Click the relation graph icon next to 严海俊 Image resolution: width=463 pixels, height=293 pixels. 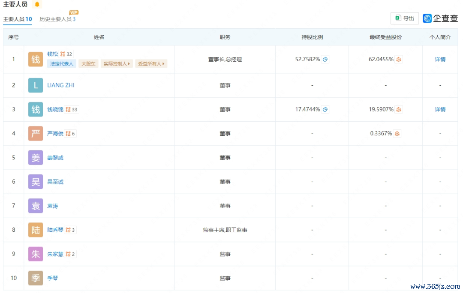tap(68, 134)
